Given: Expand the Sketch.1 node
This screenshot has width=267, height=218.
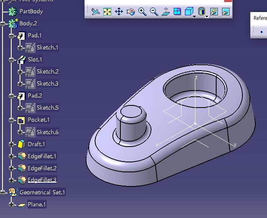Looking at the screenshot, I should point(20,48).
